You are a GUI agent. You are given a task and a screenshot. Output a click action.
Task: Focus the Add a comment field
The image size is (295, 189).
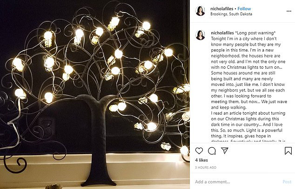[x=237, y=182]
